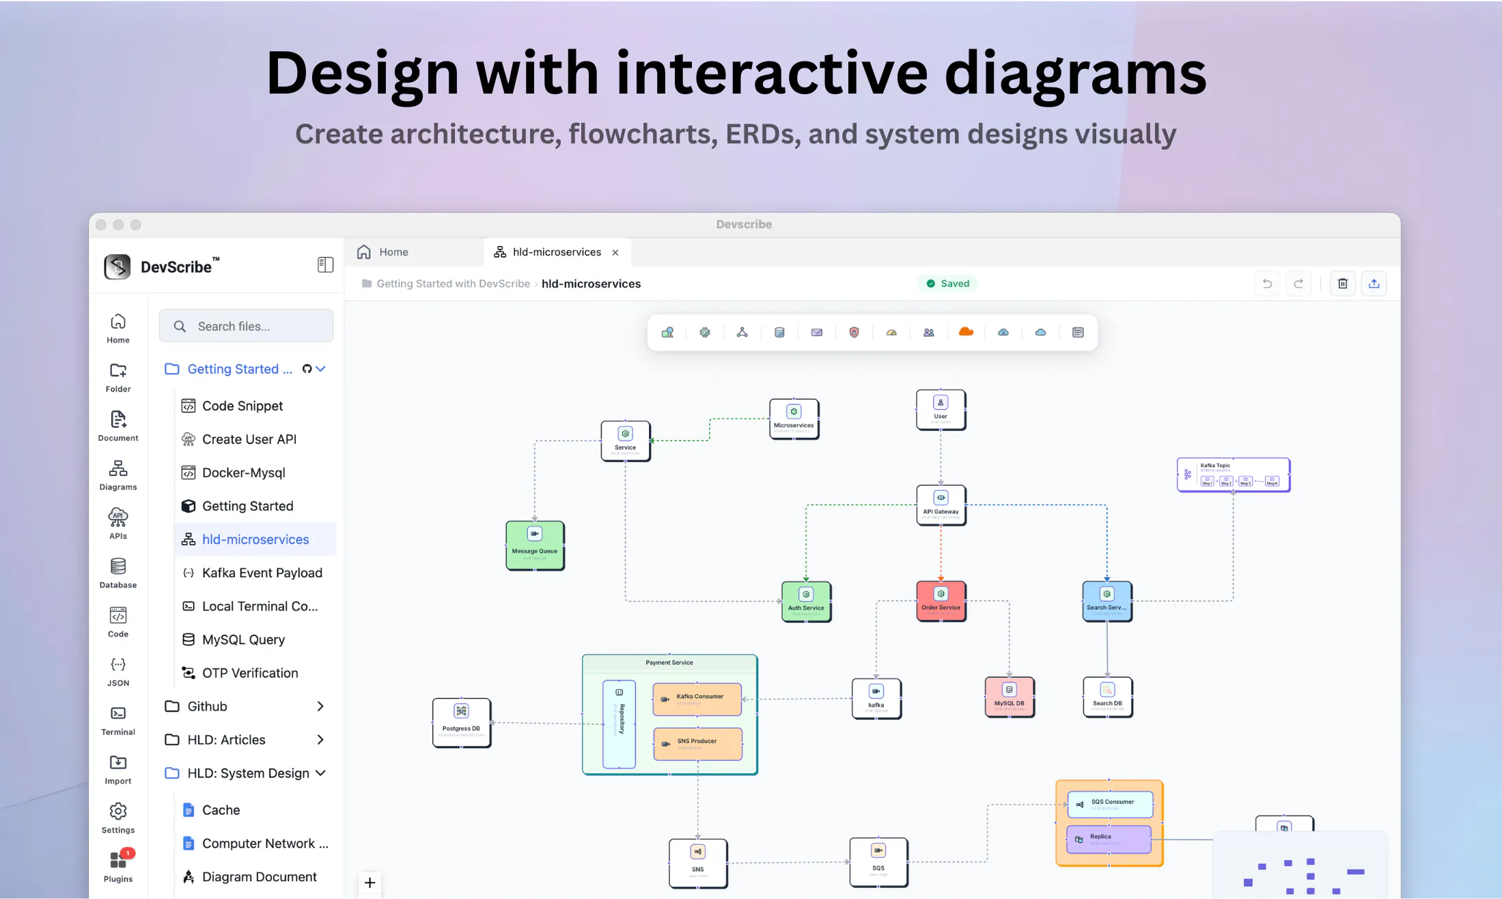Screen dimensions: 1502x899
Task: Open the Getting Started file in tree
Action: (255, 506)
